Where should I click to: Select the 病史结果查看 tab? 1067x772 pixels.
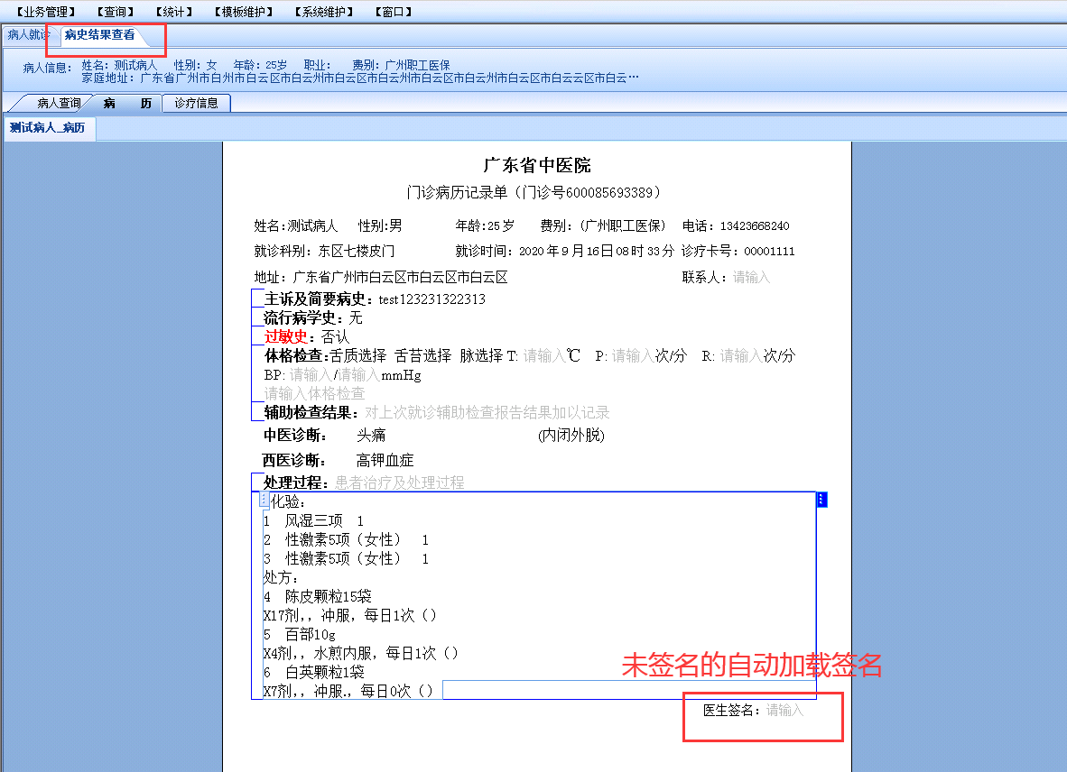pos(100,34)
